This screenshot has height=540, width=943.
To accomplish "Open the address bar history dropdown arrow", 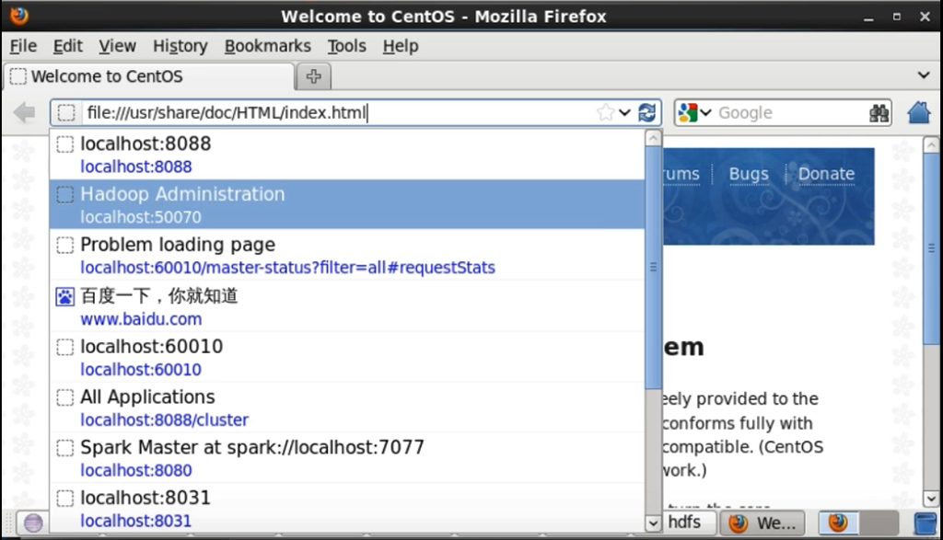I will coord(625,112).
